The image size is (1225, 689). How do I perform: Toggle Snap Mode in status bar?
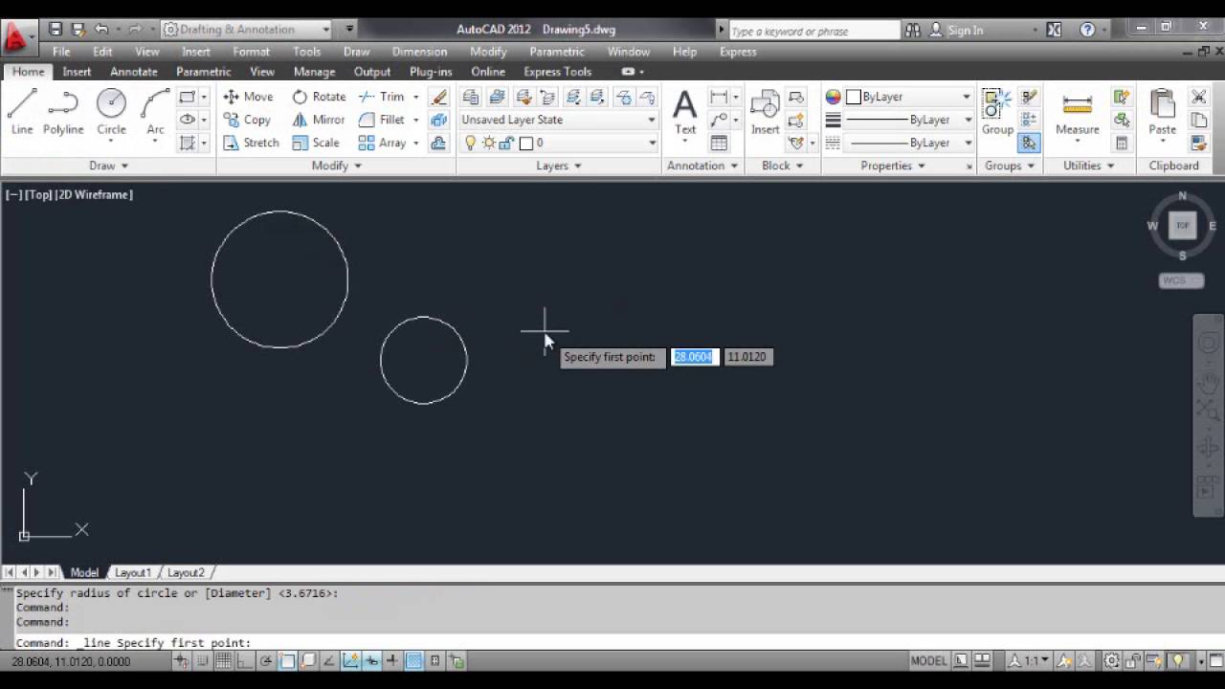click(202, 661)
